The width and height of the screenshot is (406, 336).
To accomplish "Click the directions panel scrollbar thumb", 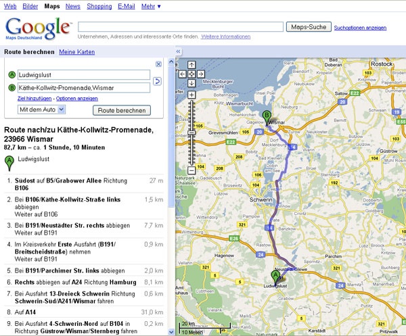I will pyautogui.click(x=171, y=137).
